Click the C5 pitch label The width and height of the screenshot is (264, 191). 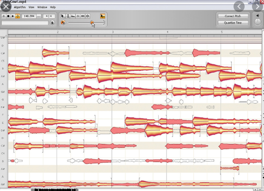pyautogui.click(x=3, y=61)
